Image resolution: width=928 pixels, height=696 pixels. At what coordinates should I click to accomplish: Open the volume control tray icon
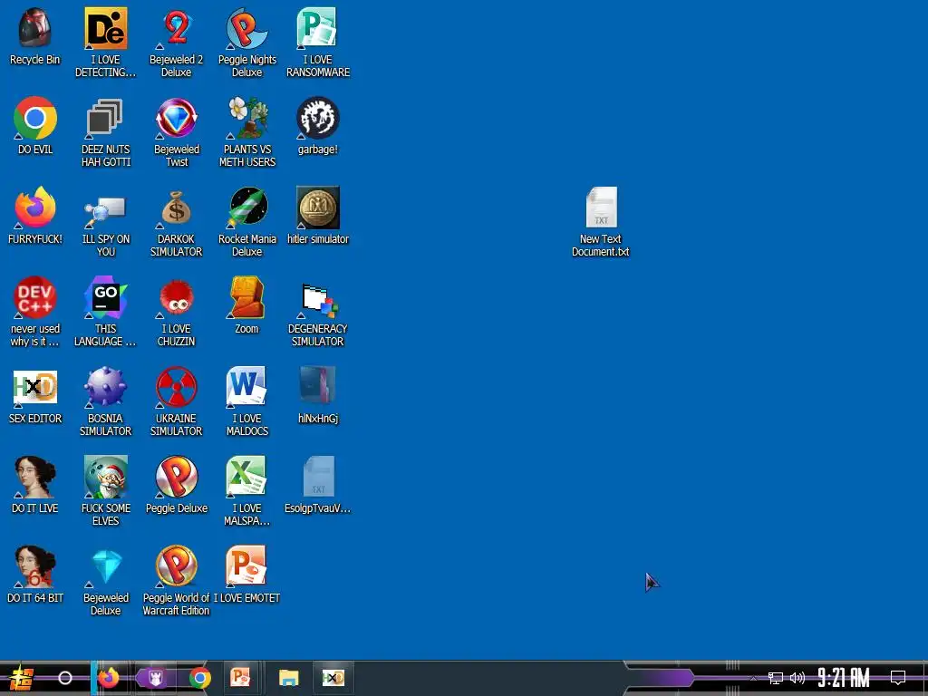tap(797, 678)
